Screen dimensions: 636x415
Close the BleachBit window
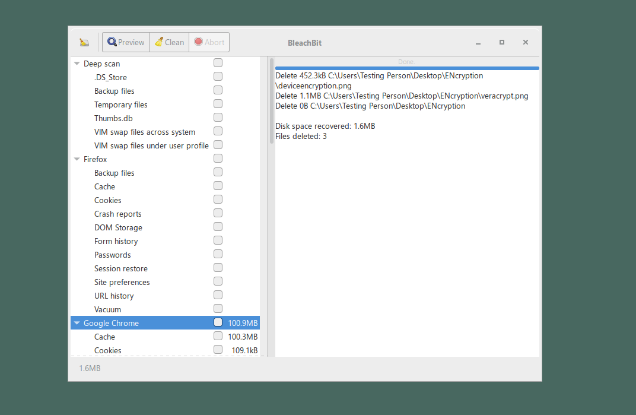(x=525, y=42)
